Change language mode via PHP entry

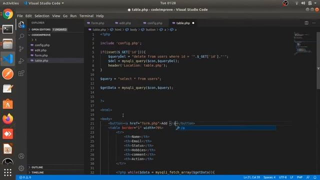(x=299, y=177)
